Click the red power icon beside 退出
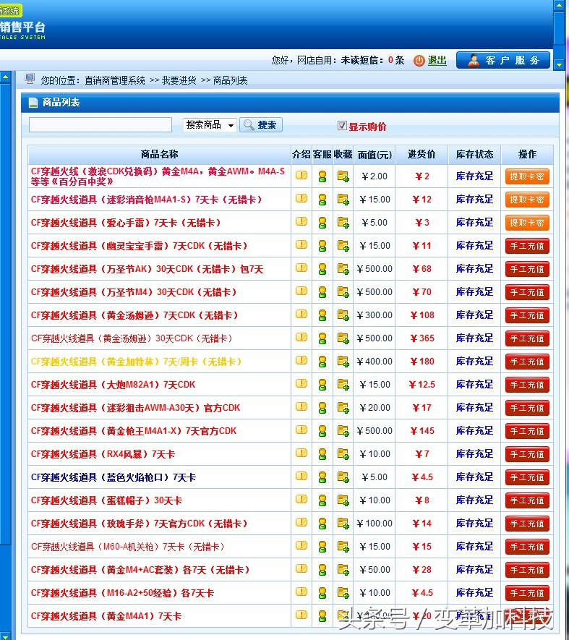The width and height of the screenshot is (569, 640). click(419, 61)
